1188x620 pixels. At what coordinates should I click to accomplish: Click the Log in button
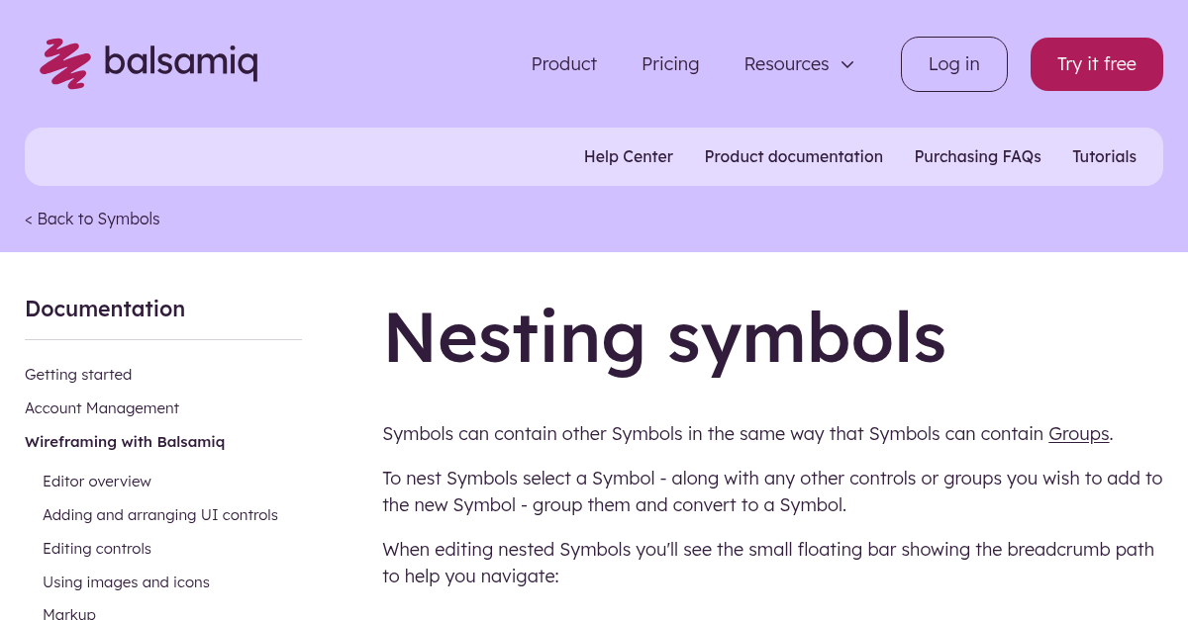953,63
